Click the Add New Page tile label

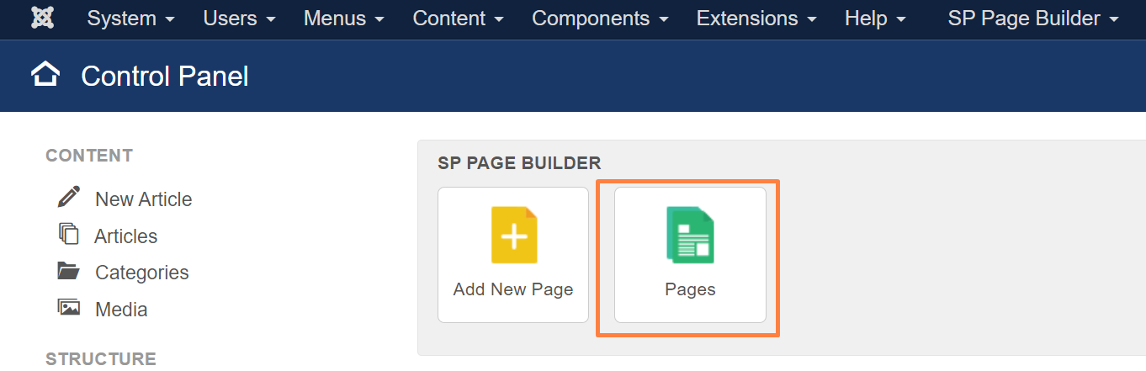point(513,289)
